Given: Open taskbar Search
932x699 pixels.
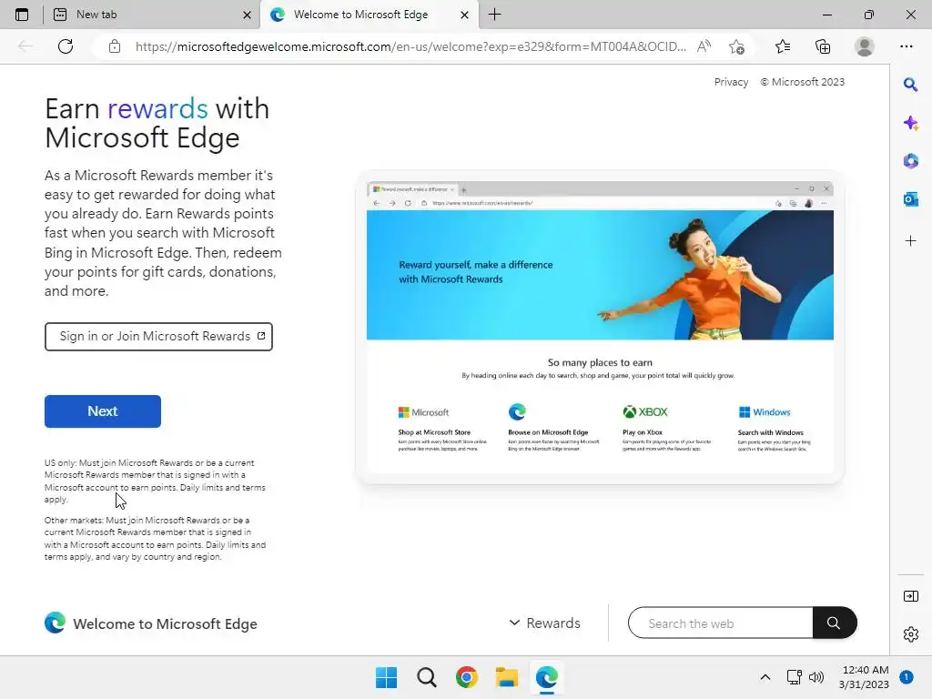Looking at the screenshot, I should (427, 677).
